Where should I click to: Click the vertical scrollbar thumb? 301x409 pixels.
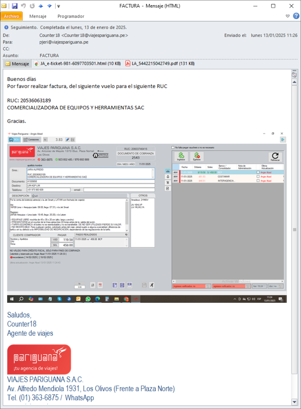tap(295, 230)
